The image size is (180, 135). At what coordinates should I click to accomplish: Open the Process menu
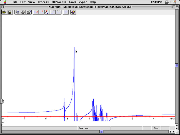click(x=43, y=2)
